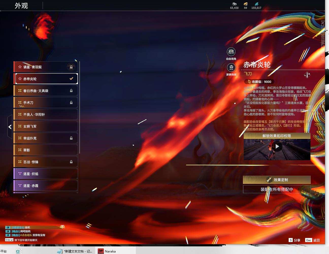Open 效果定制 effect customization
The image size is (329, 254).
(277, 180)
